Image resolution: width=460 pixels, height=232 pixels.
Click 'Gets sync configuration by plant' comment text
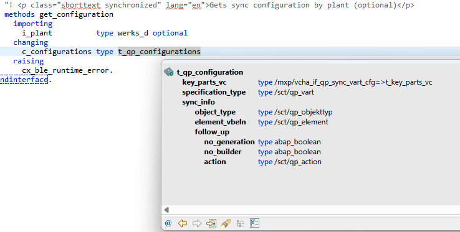point(280,5)
